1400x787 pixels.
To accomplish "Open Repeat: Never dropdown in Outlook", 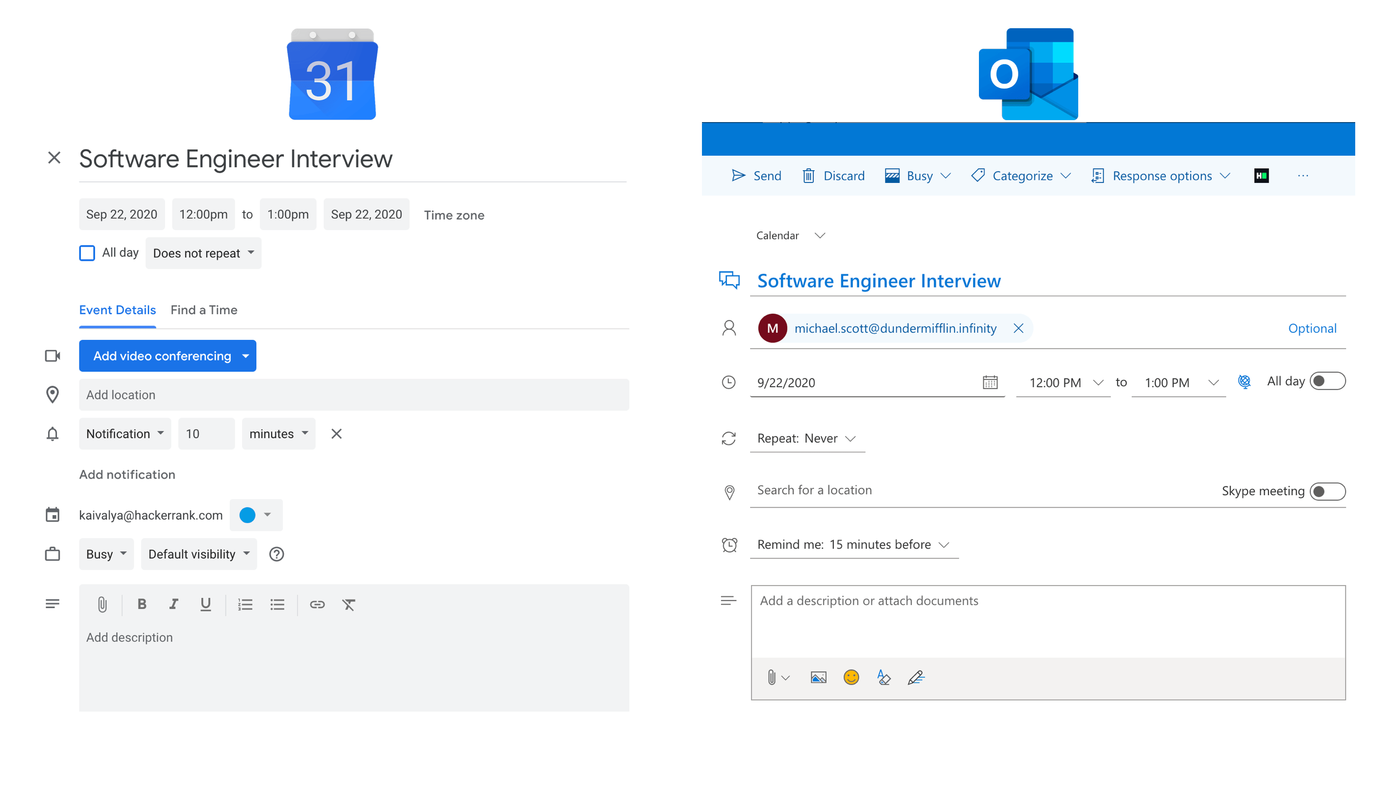I will [807, 438].
